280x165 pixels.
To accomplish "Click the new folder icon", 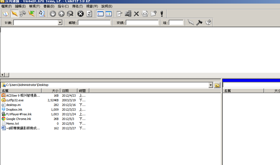I will click(x=154, y=14).
